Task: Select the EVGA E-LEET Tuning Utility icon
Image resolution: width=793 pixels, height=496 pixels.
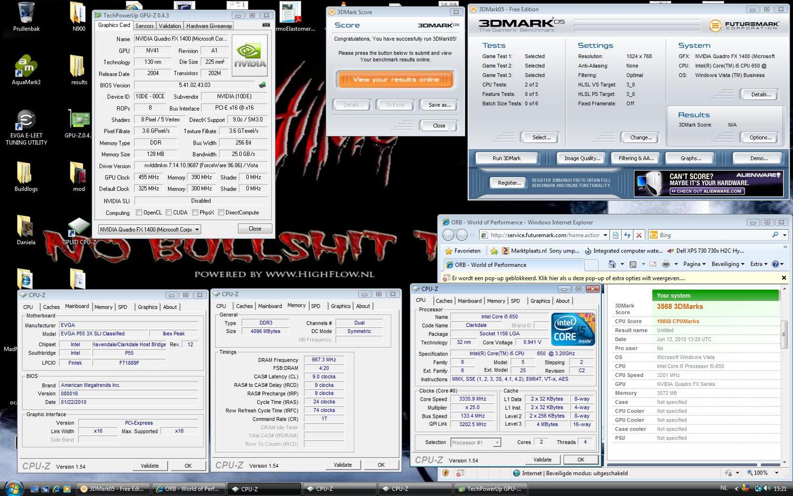Action: pos(26,127)
